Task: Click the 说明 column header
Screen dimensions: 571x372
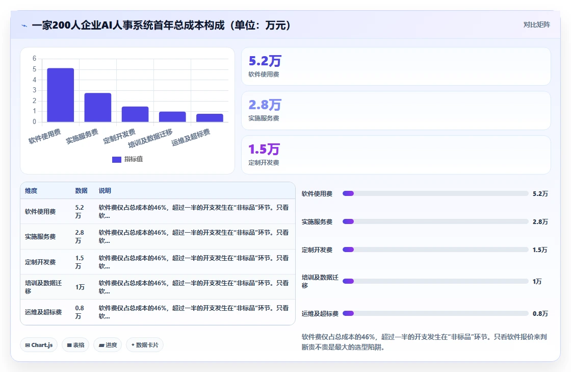Action: pyautogui.click(x=105, y=190)
